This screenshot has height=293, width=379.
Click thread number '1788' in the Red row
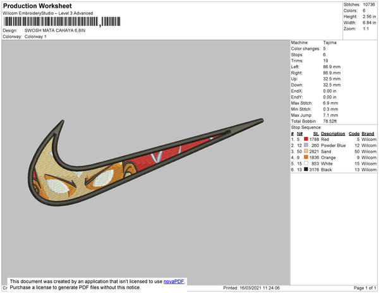click(x=314, y=140)
